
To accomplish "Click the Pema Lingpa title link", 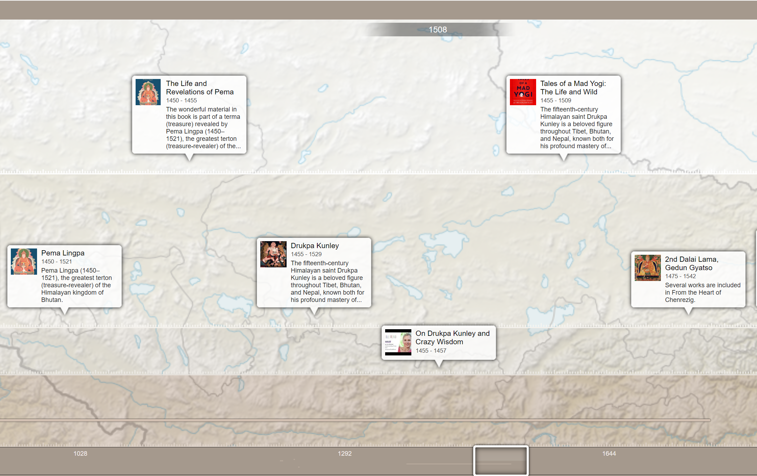I will [x=63, y=253].
